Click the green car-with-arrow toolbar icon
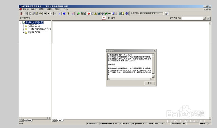 click(x=78, y=13)
